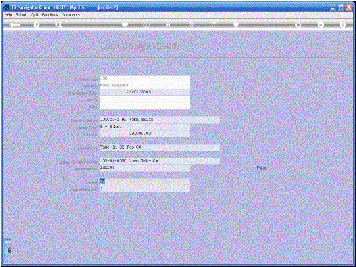The height and width of the screenshot is (267, 356).
Task: Open the question mark help icon
Action: point(36,25)
